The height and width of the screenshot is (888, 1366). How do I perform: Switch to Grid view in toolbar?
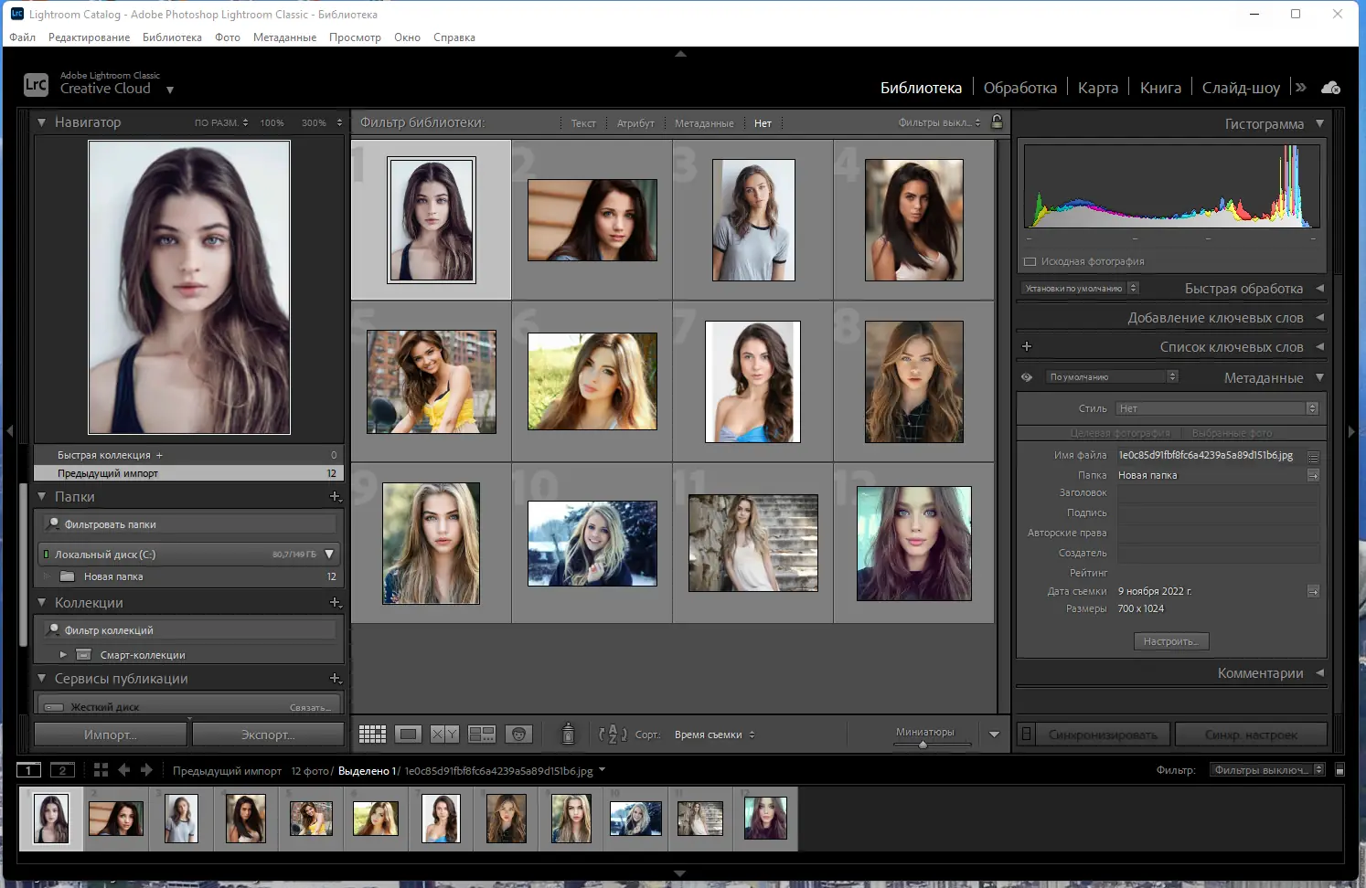[x=372, y=735]
